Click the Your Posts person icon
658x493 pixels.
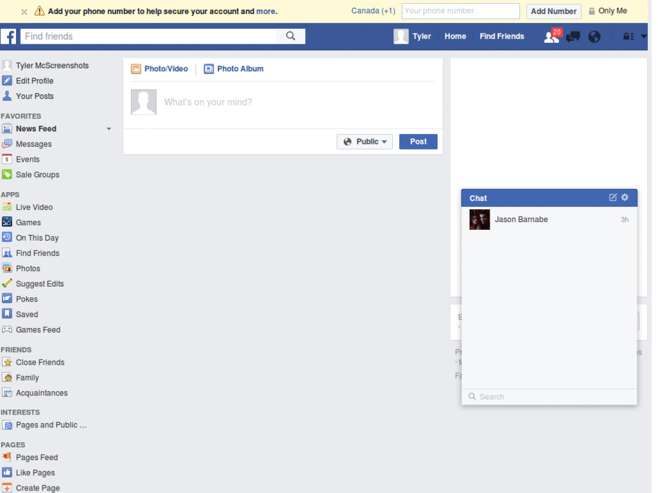click(6, 96)
